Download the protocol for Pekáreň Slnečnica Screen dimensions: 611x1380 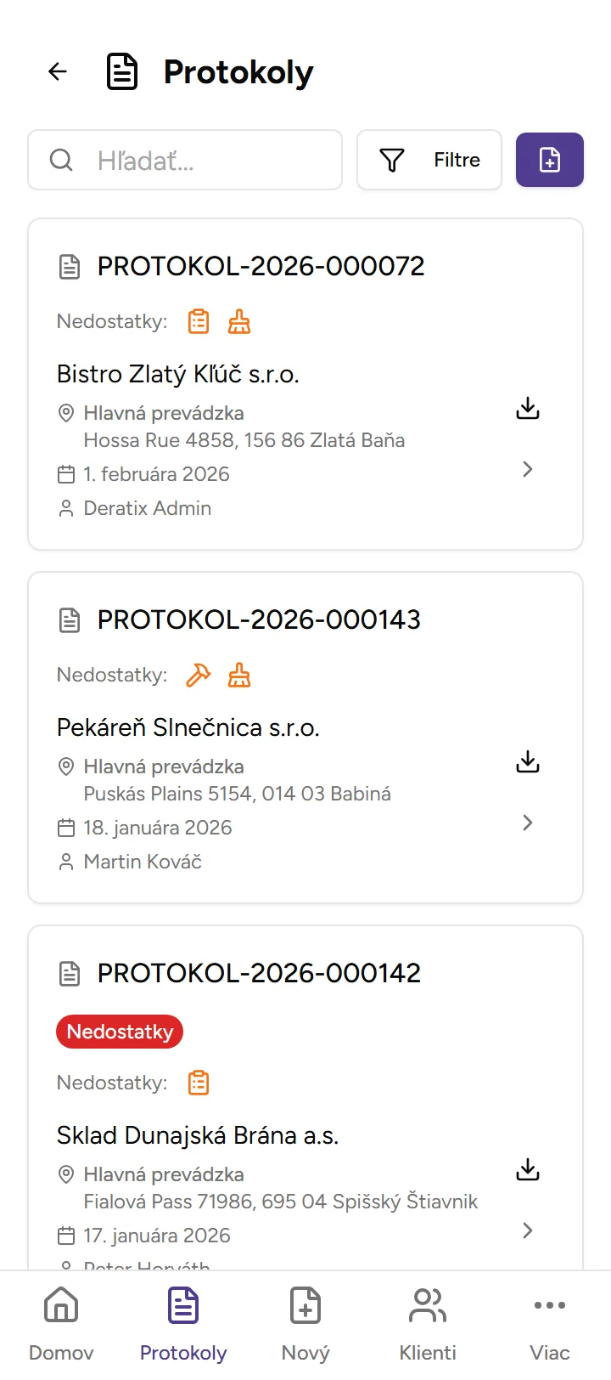pyautogui.click(x=527, y=761)
